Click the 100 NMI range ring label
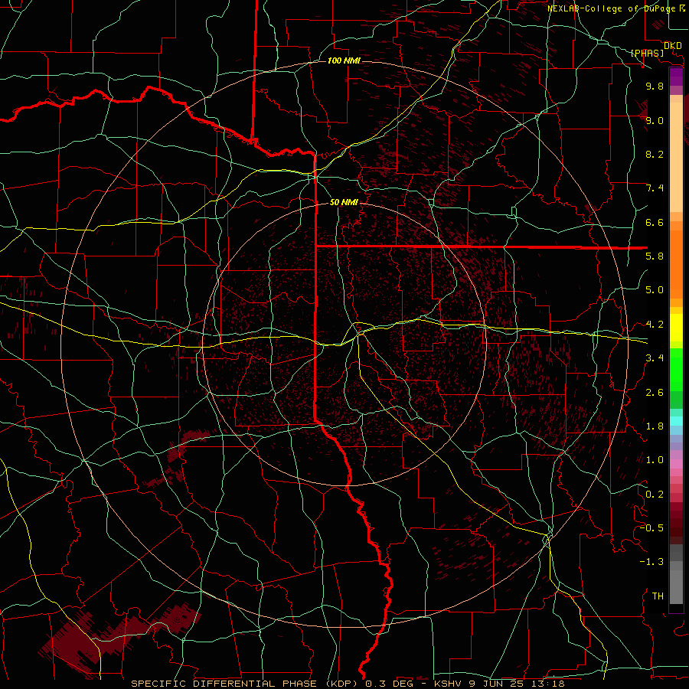This screenshot has width=689, height=689. pos(344,60)
